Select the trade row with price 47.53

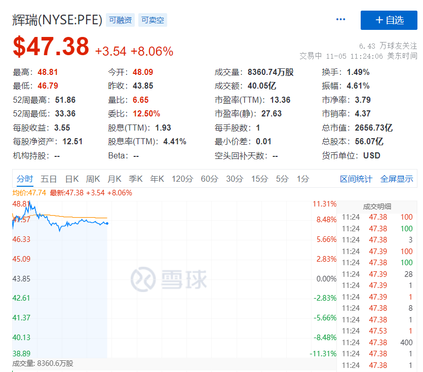(x=377, y=331)
